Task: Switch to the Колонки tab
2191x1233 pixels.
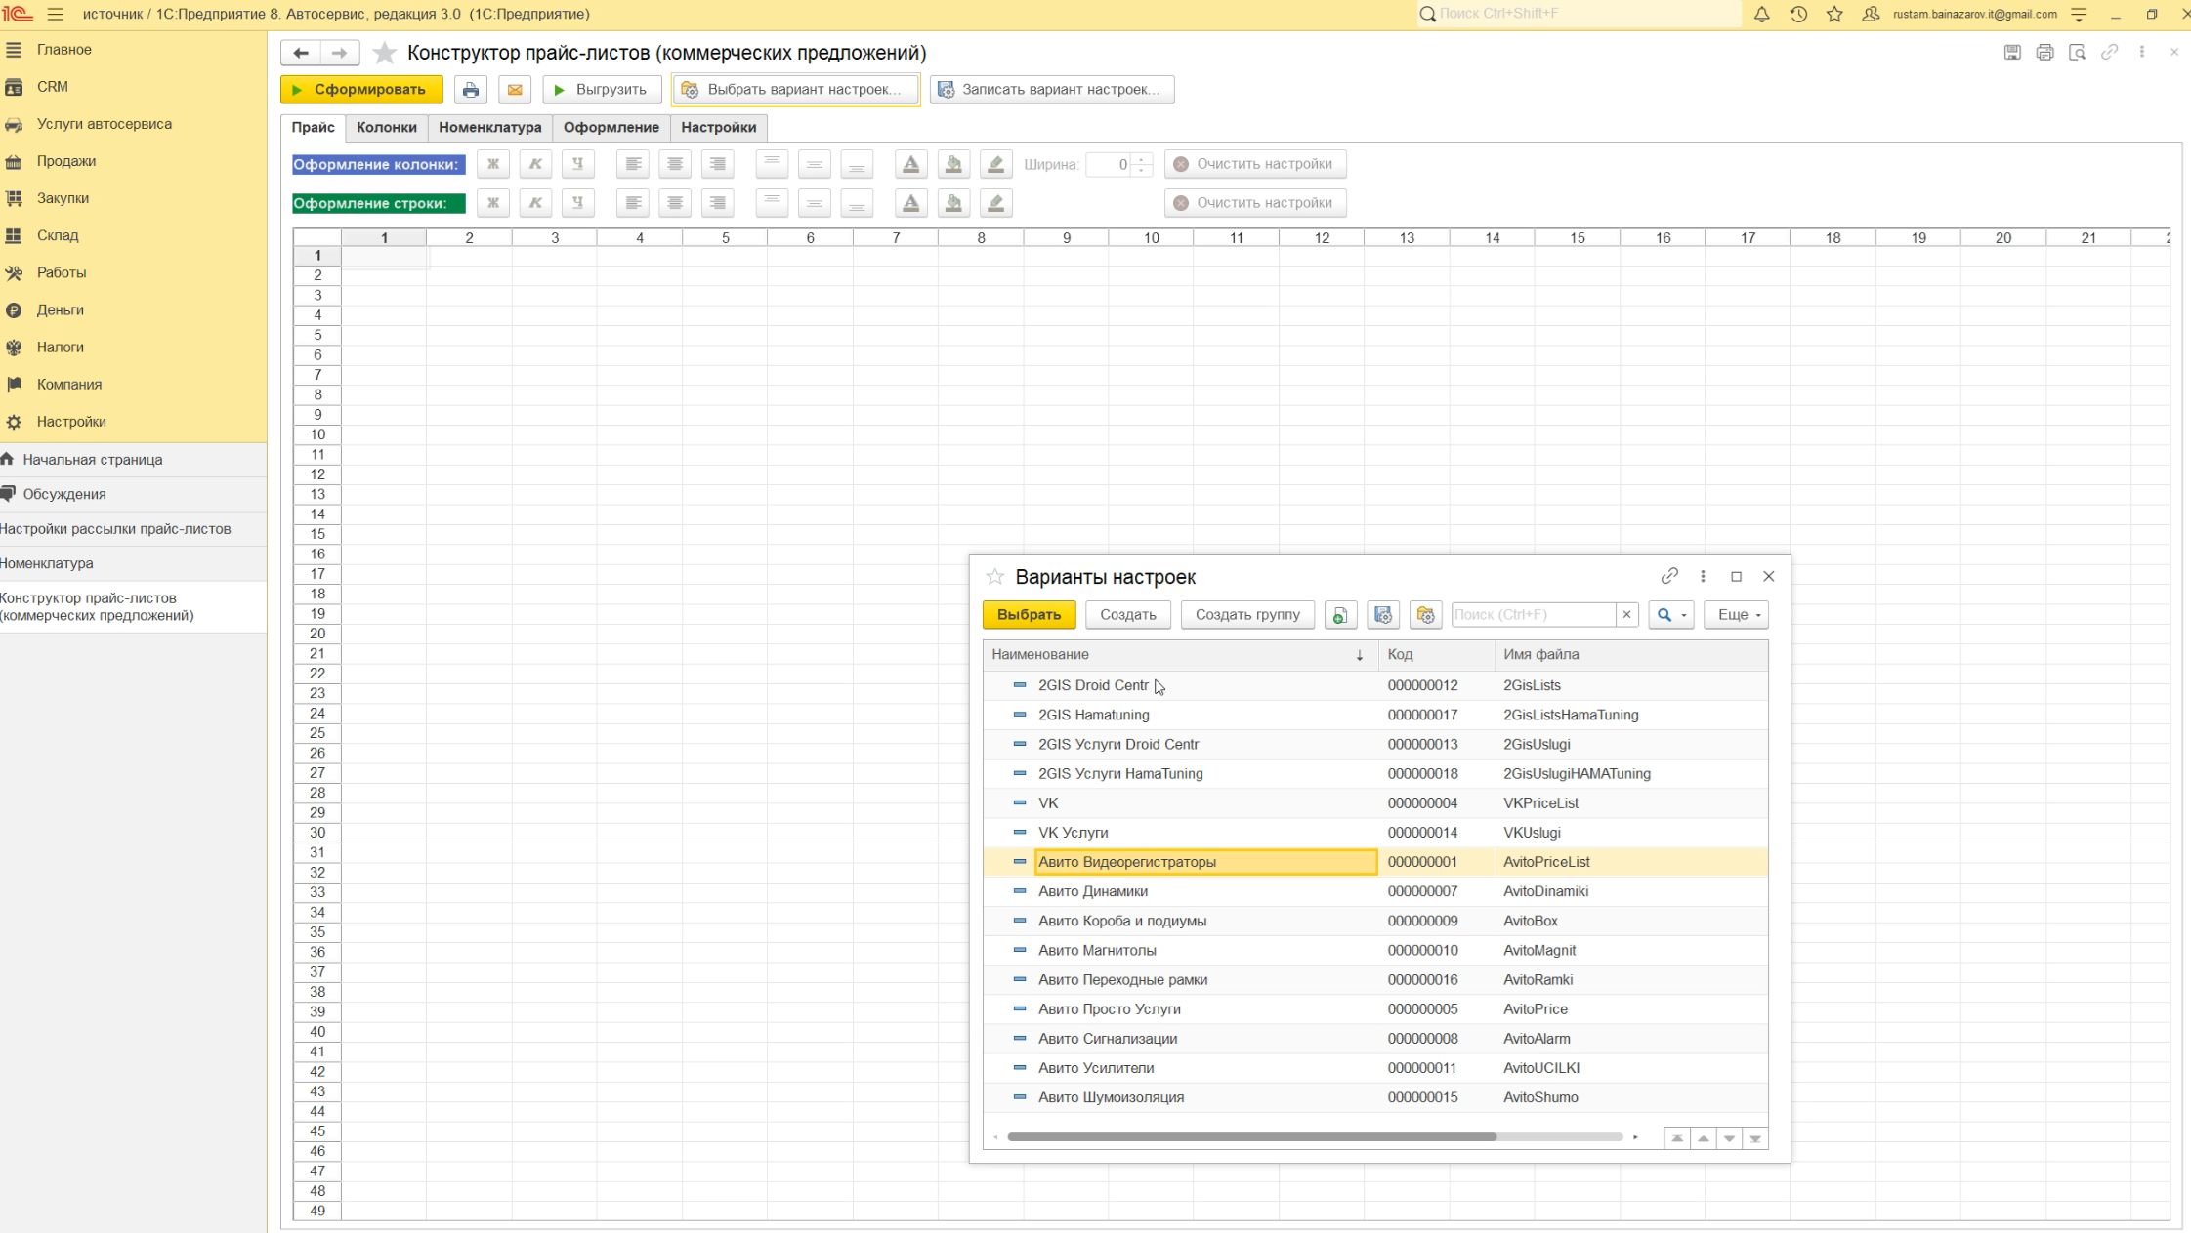Action: [x=387, y=127]
